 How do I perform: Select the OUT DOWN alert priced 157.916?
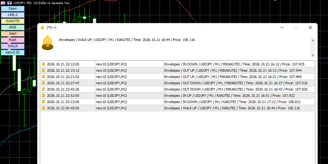pyautogui.click(x=236, y=83)
